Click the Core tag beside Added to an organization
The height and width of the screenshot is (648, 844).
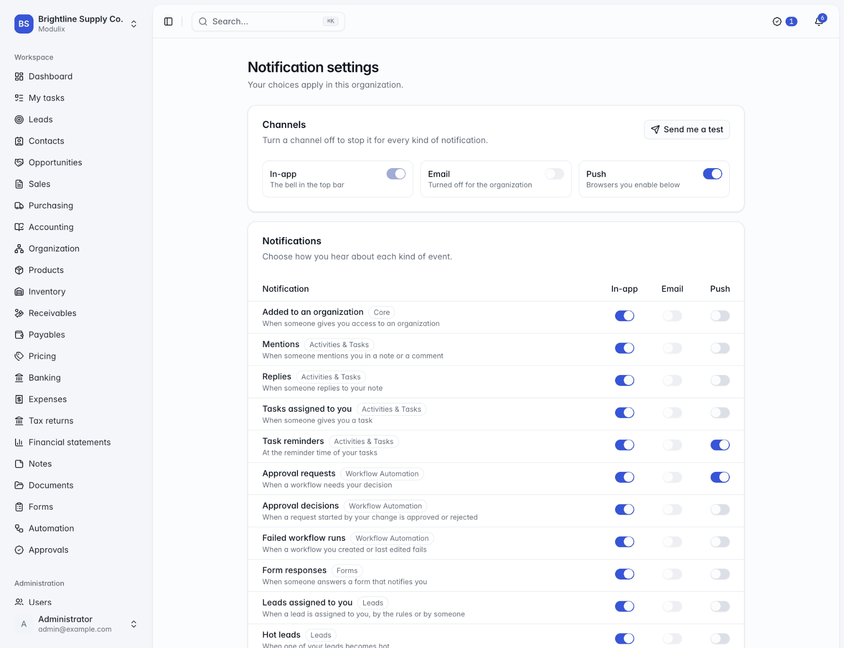coord(381,312)
